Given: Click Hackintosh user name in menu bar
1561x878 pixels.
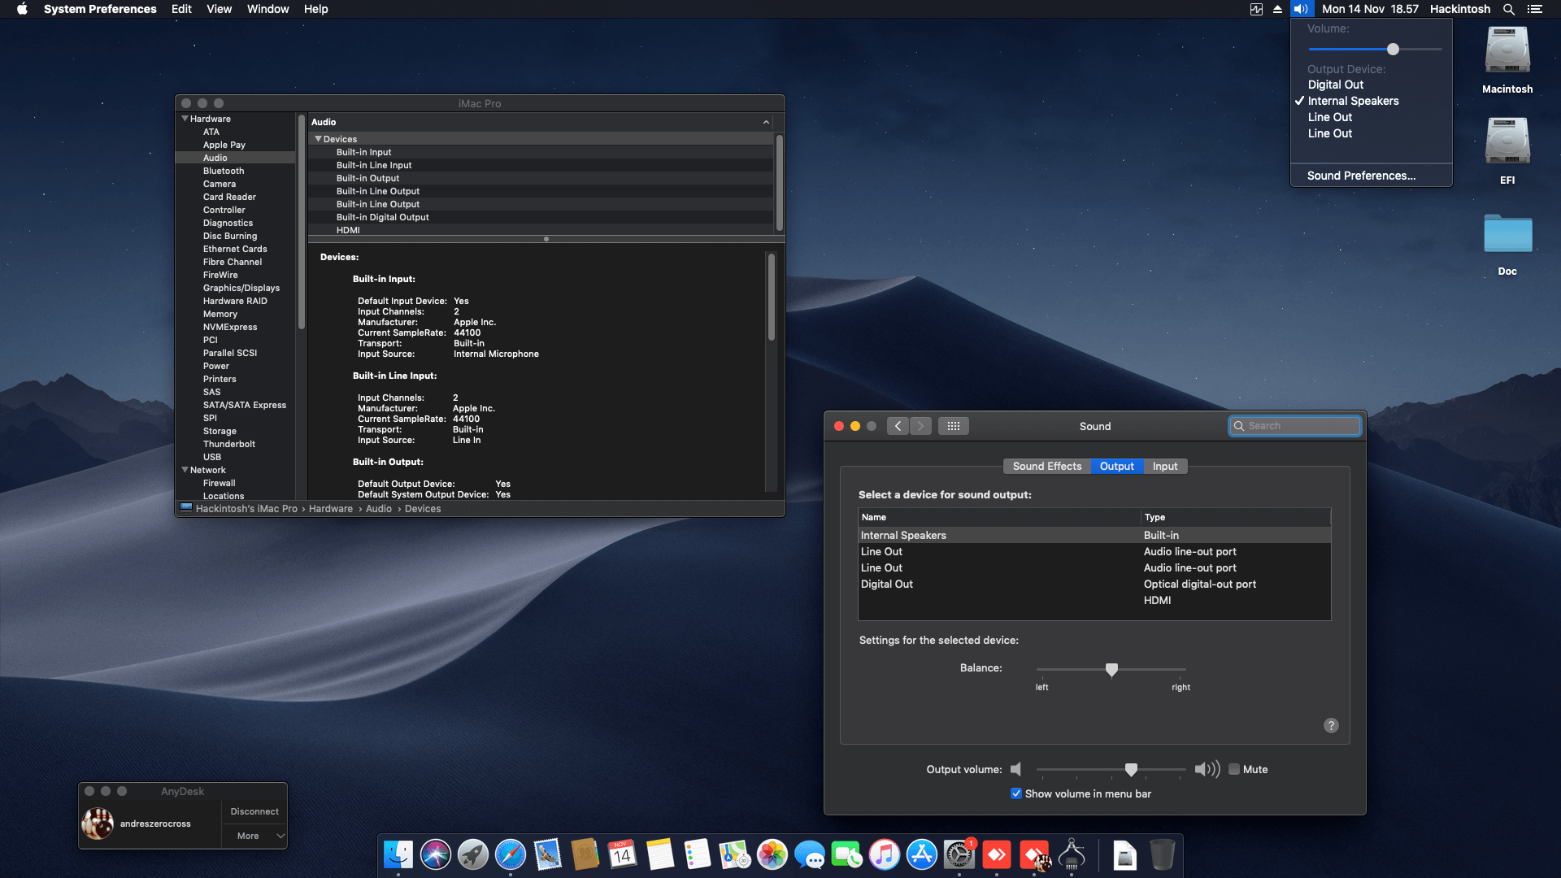Looking at the screenshot, I should pyautogui.click(x=1460, y=9).
